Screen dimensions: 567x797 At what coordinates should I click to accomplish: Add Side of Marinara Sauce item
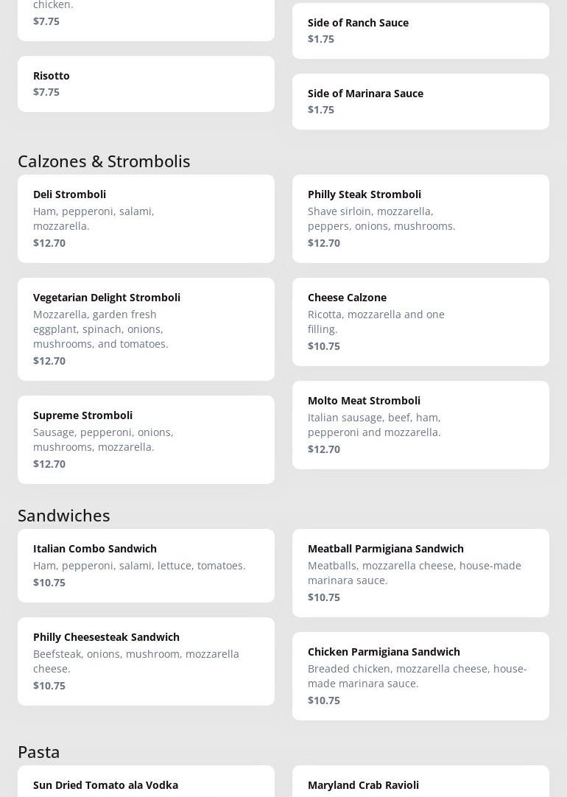420,102
